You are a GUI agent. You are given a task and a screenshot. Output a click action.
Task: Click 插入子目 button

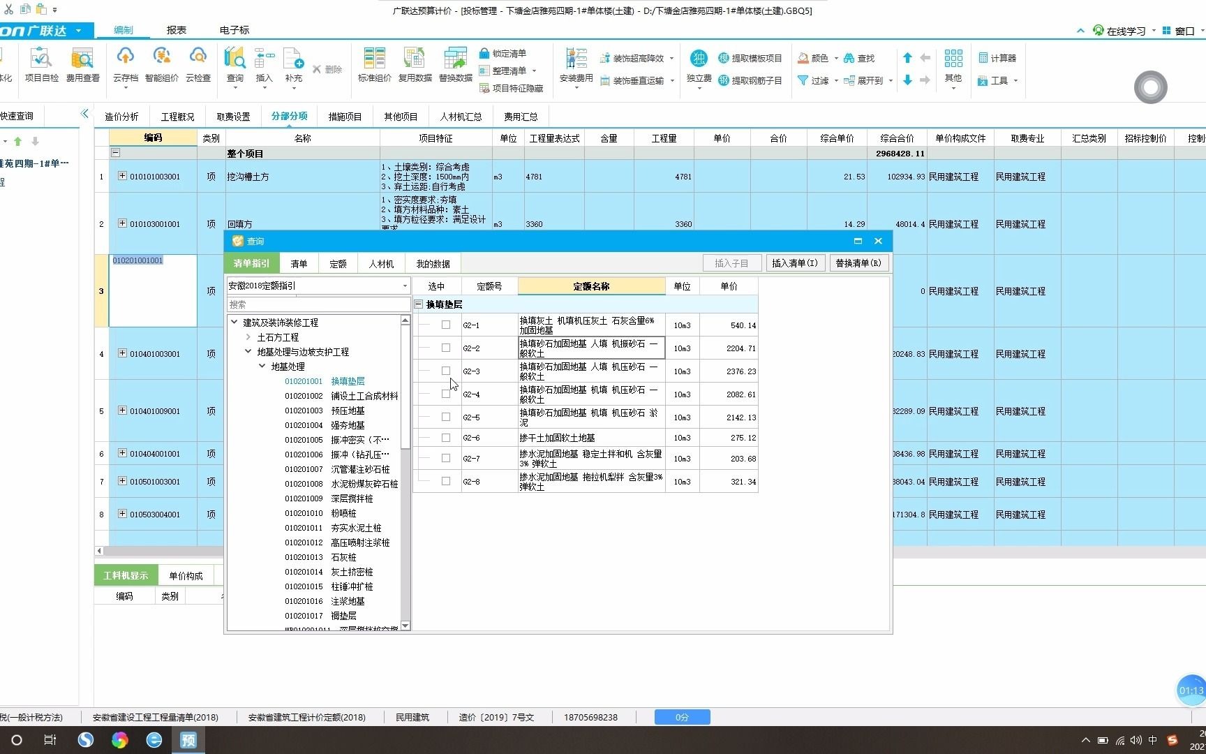(731, 263)
